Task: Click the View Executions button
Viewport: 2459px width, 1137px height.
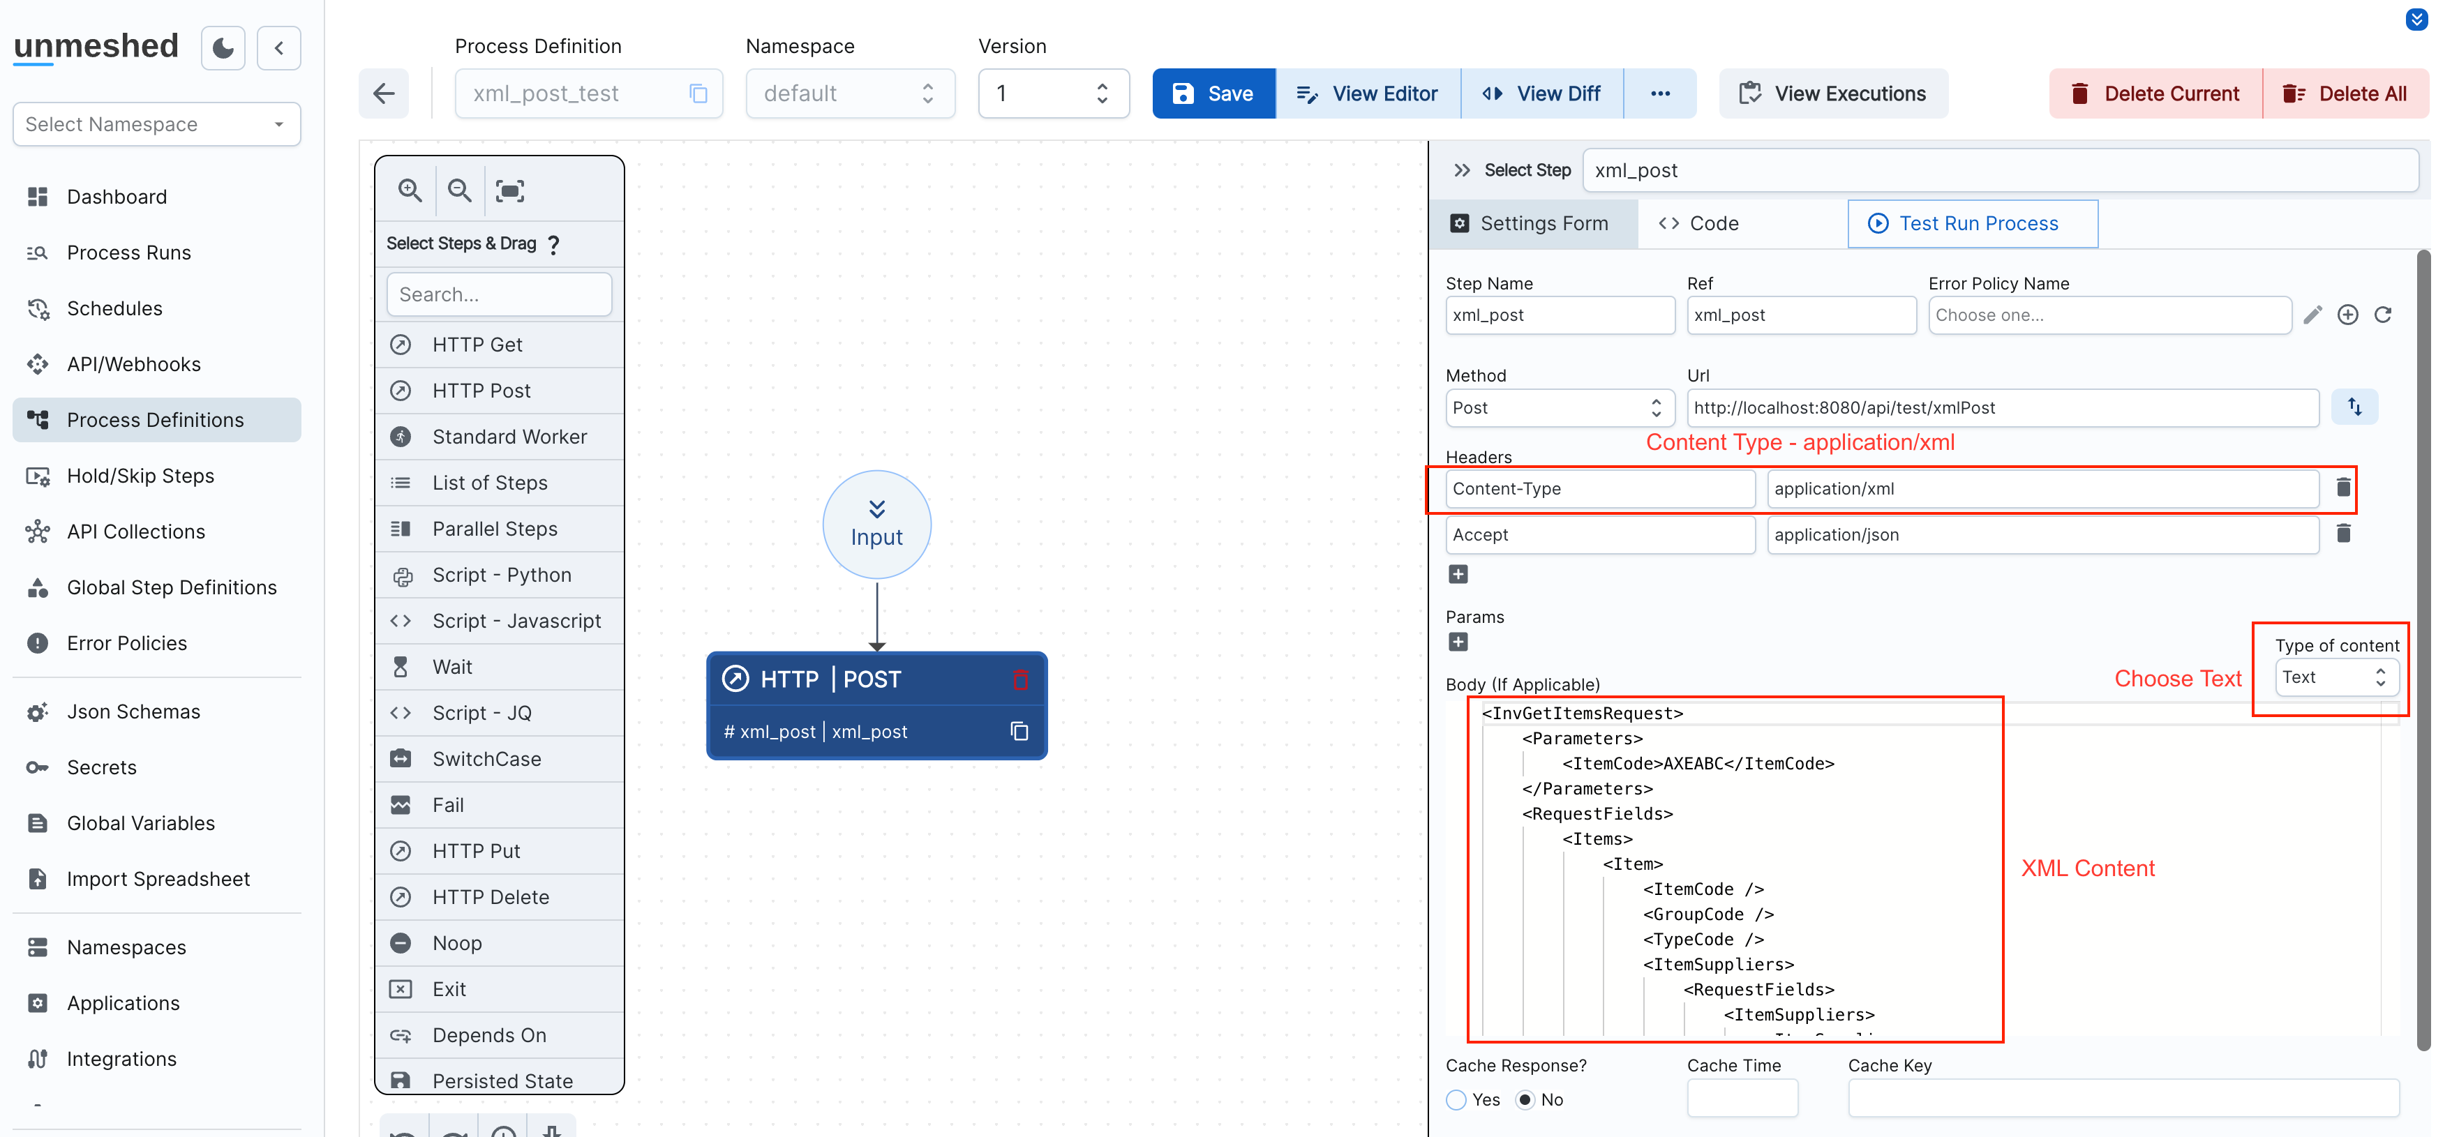Action: tap(1833, 93)
